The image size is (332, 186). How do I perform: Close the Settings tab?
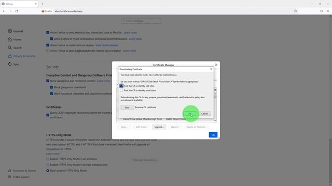tap(36, 4)
